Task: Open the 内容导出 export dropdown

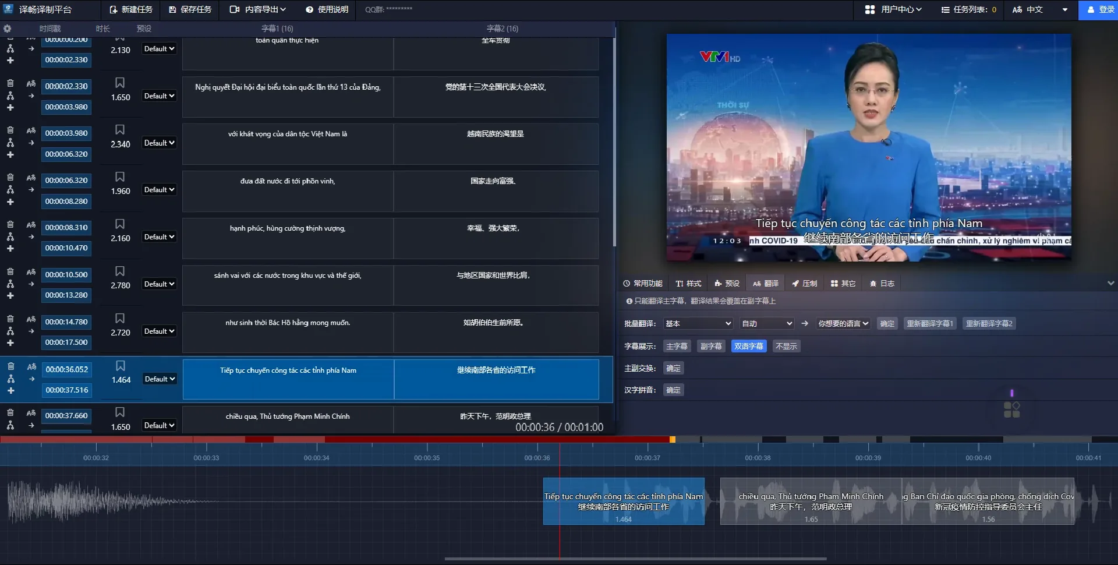Action: click(258, 9)
